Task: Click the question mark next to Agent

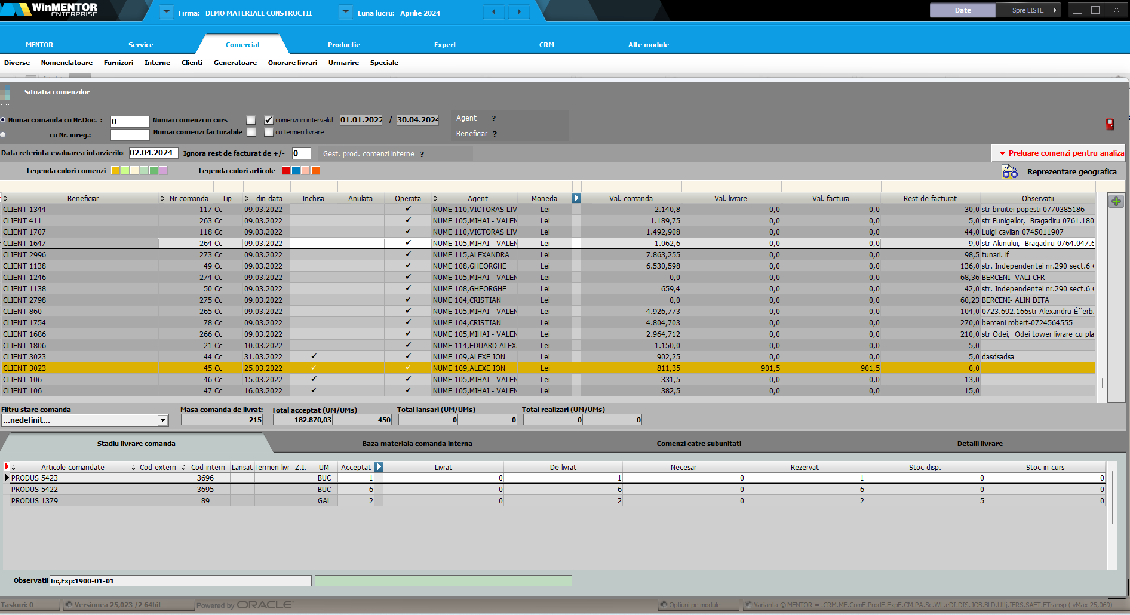Action: pos(493,119)
